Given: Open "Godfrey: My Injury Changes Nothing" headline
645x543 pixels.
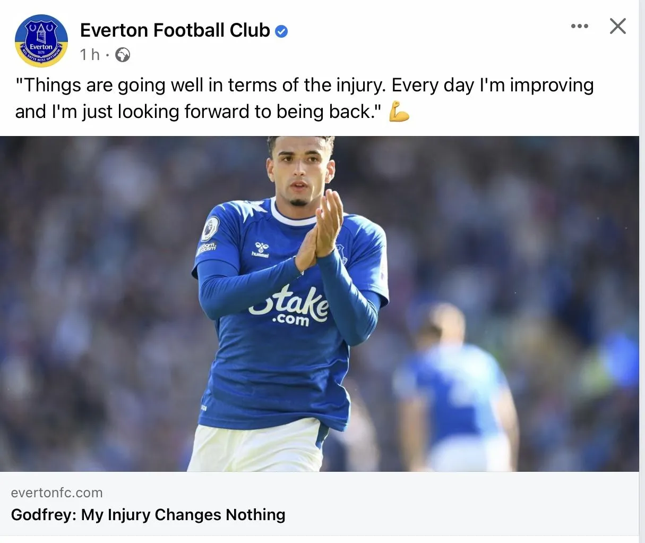Looking at the screenshot, I should (x=148, y=515).
